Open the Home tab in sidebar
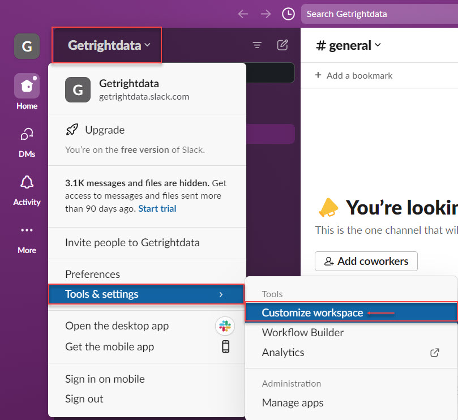The width and height of the screenshot is (458, 420). tap(27, 92)
